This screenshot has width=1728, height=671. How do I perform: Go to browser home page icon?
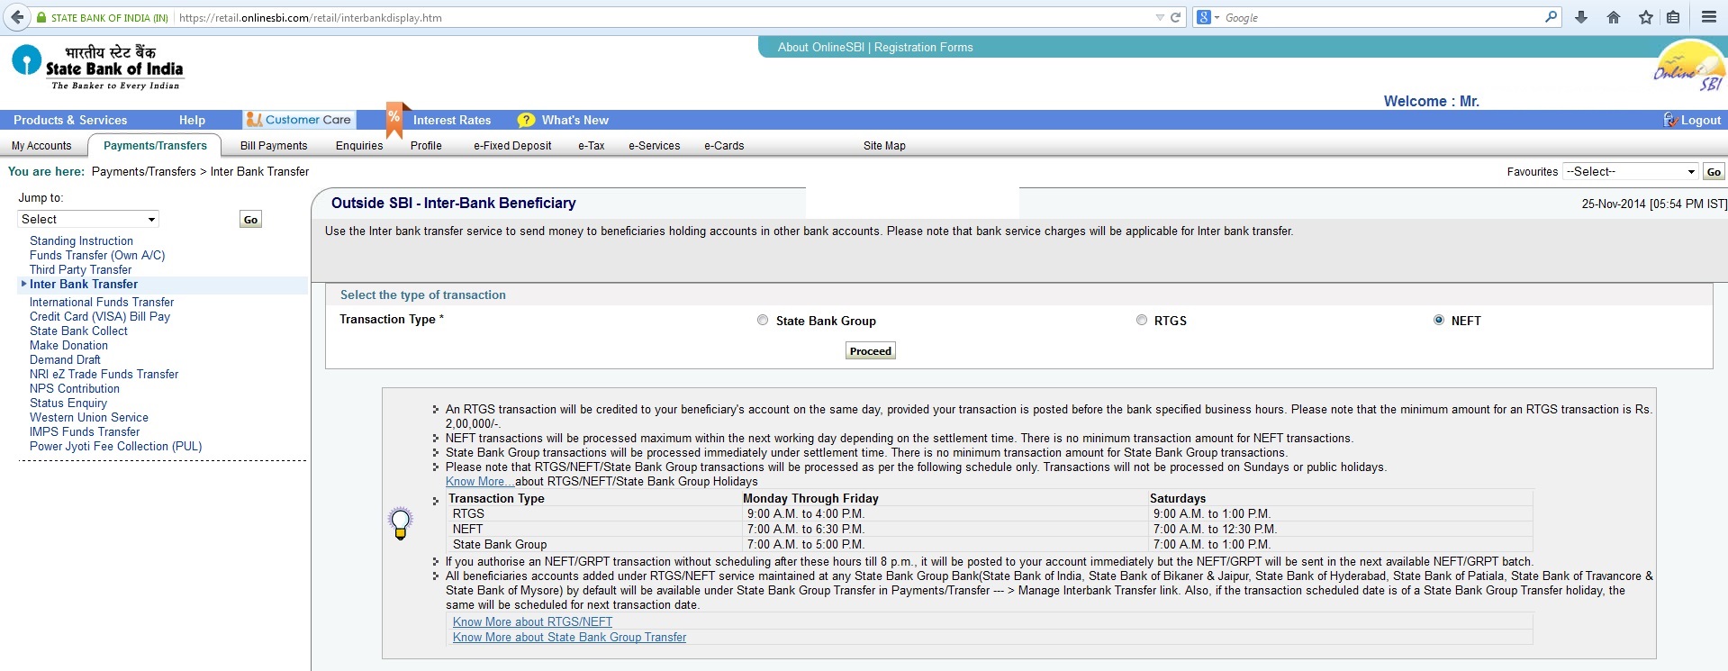click(1614, 17)
